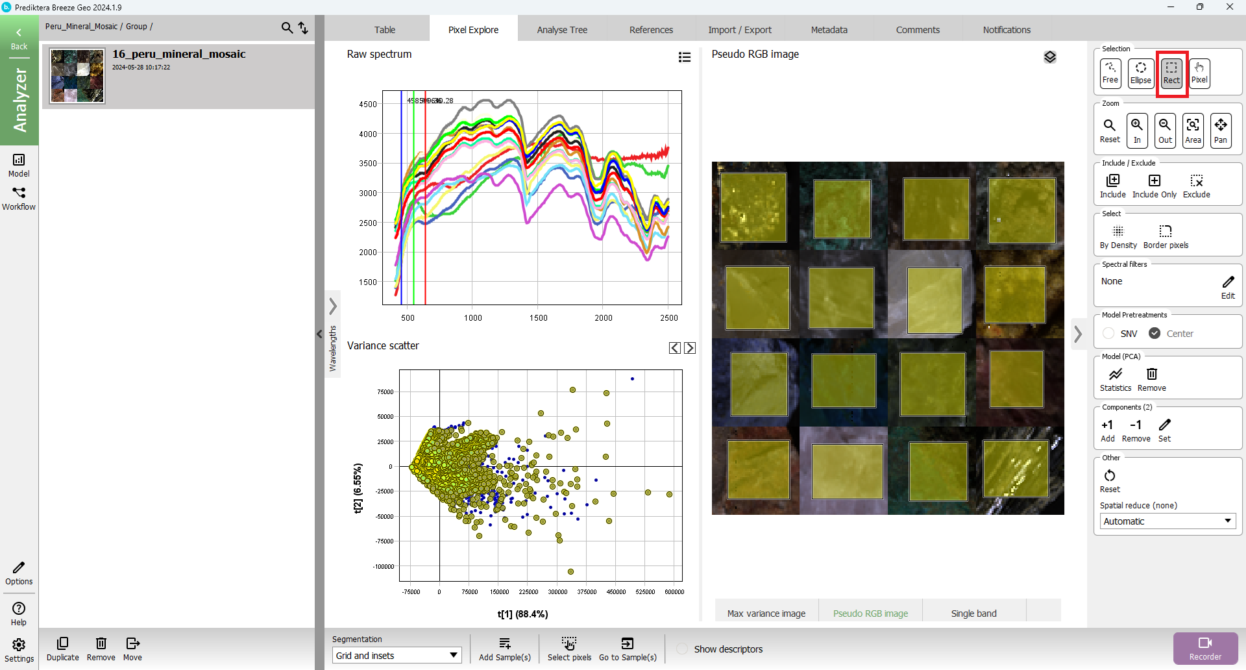Switch to the Analyse Tree tab
This screenshot has width=1246, height=670.
pyautogui.click(x=562, y=30)
